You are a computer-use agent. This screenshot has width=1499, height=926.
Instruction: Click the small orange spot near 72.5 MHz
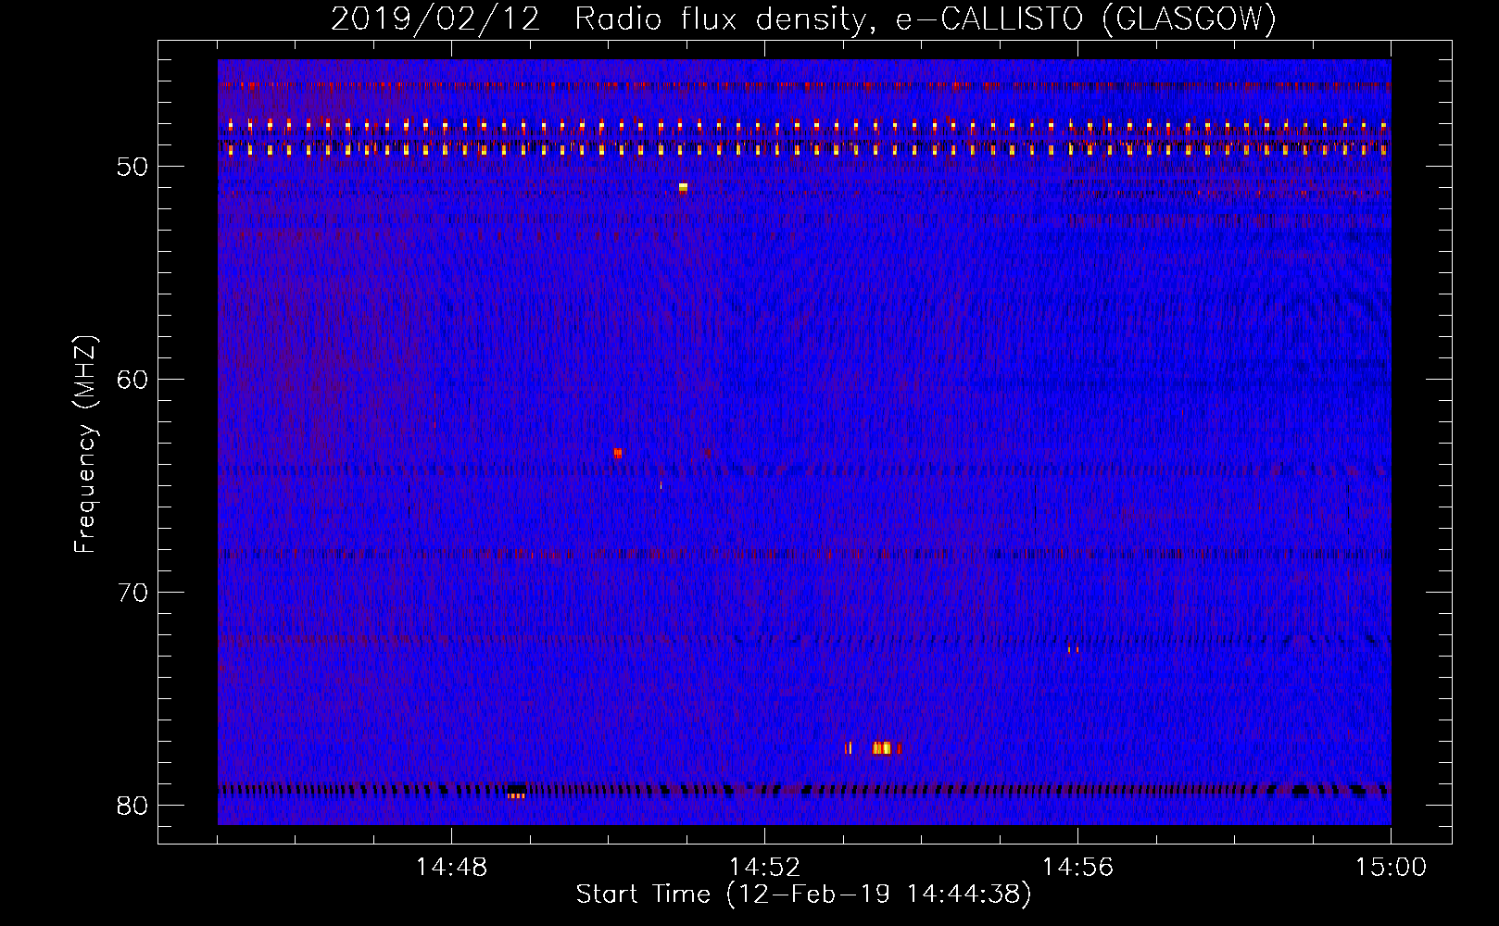coord(1073,649)
